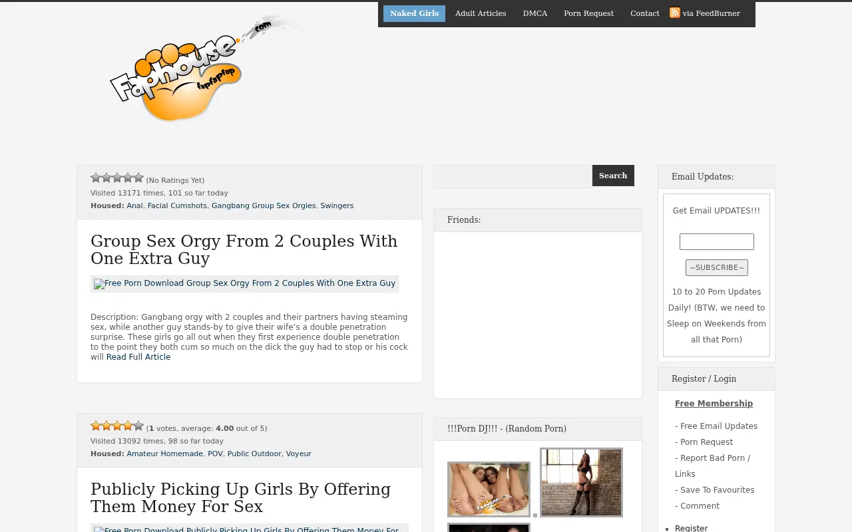This screenshot has height=532, width=852.
Task: Open the POV category link
Action: point(215,454)
